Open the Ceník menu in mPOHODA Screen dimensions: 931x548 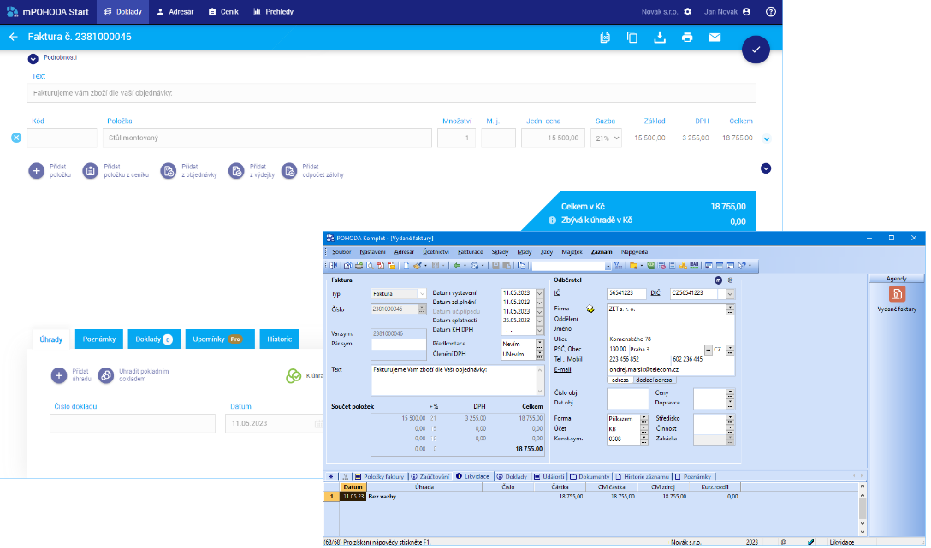pos(223,12)
